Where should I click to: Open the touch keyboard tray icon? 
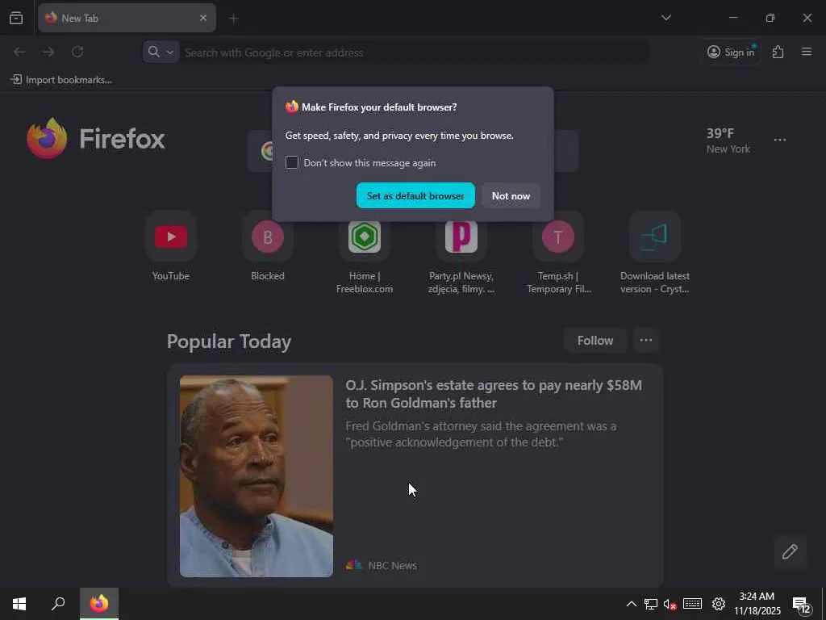tap(692, 604)
